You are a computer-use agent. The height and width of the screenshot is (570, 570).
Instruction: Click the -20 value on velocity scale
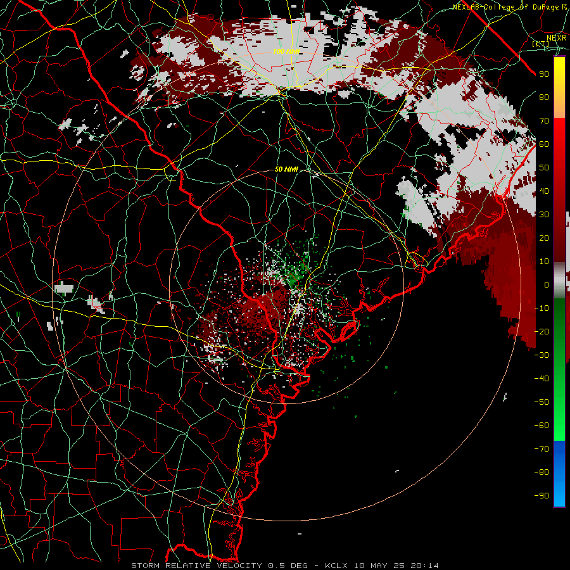pyautogui.click(x=541, y=331)
